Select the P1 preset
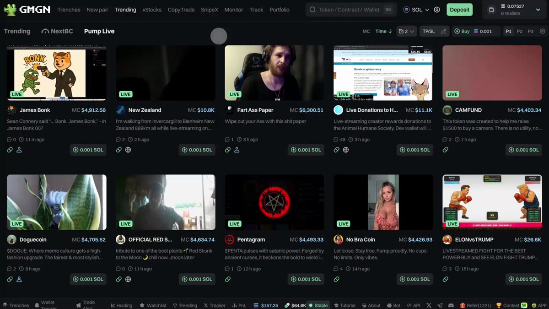Viewport: 549px width, 309px height. pyautogui.click(x=509, y=31)
